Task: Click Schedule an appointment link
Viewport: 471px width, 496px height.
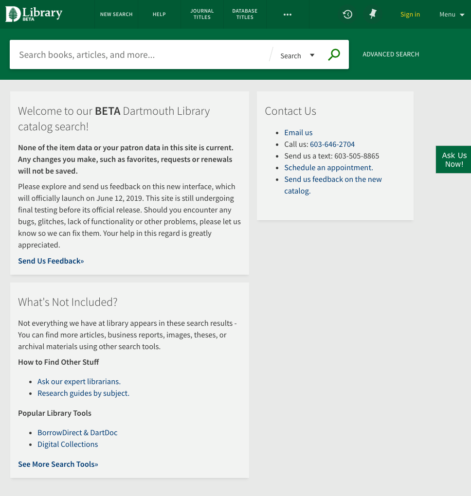Action: [x=328, y=168]
